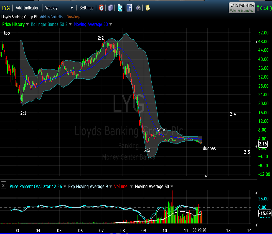Click the red alarm clock alert icon
The width and height of the screenshot is (272, 234).
pyautogui.click(x=101, y=8)
